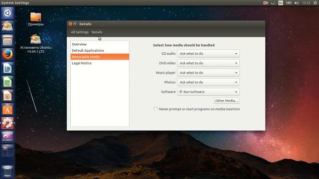
Task: Select Default Applications in the sidebar
Action: pyautogui.click(x=100, y=51)
